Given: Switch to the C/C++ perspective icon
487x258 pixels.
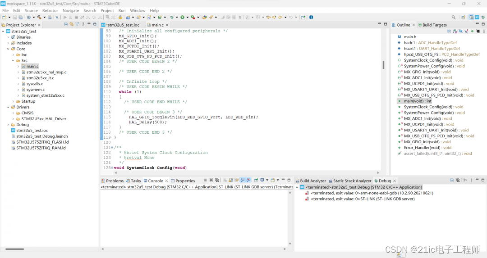Looking at the screenshot, I should point(472,18).
